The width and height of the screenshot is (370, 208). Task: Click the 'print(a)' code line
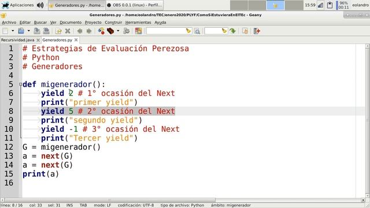pos(40,174)
